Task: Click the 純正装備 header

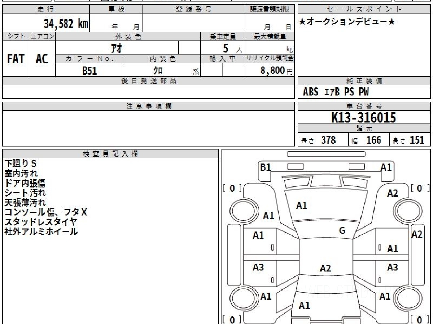Action: point(364,81)
